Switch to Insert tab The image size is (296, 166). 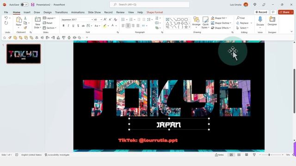click(27, 12)
